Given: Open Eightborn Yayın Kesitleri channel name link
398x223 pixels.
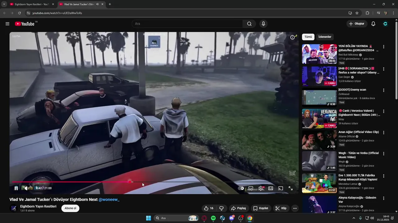Looking at the screenshot, I should click(x=38, y=206).
